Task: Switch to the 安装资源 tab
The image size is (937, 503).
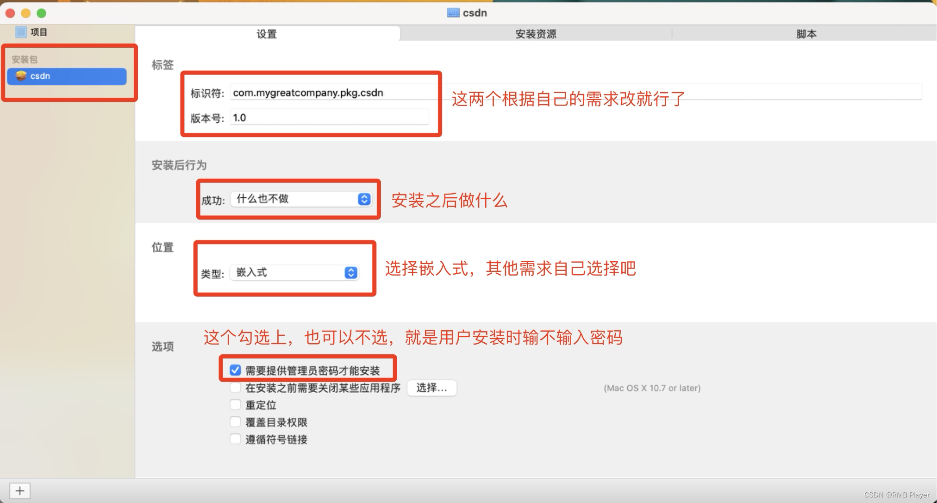Action: pyautogui.click(x=536, y=34)
